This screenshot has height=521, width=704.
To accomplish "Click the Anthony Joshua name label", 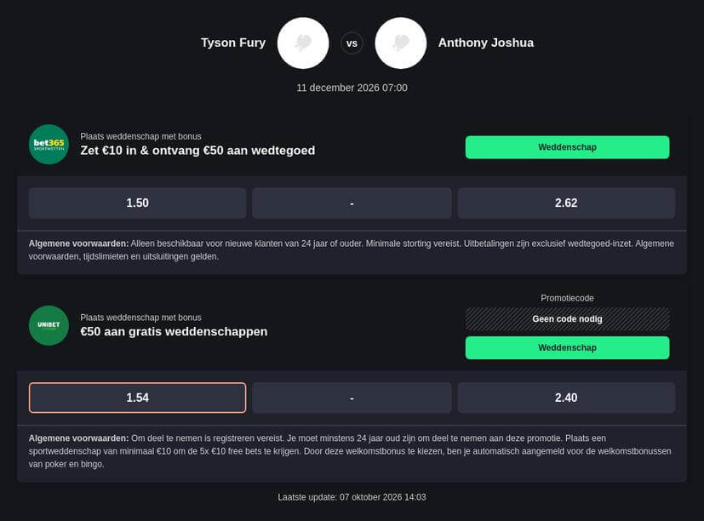I will click(x=486, y=43).
